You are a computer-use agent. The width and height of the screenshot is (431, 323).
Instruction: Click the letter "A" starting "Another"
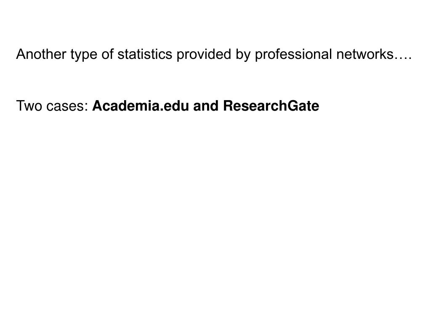click(20, 54)
